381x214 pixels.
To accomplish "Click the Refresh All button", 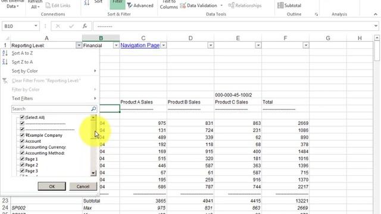I will pyautogui.click(x=35, y=4).
